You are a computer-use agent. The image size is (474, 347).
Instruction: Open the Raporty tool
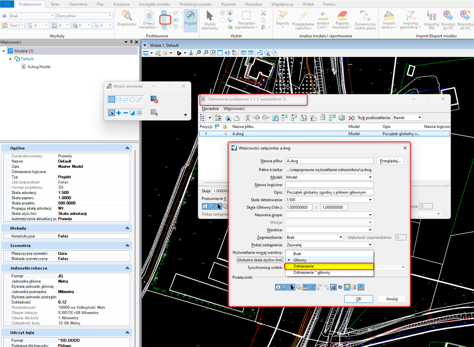(282, 19)
